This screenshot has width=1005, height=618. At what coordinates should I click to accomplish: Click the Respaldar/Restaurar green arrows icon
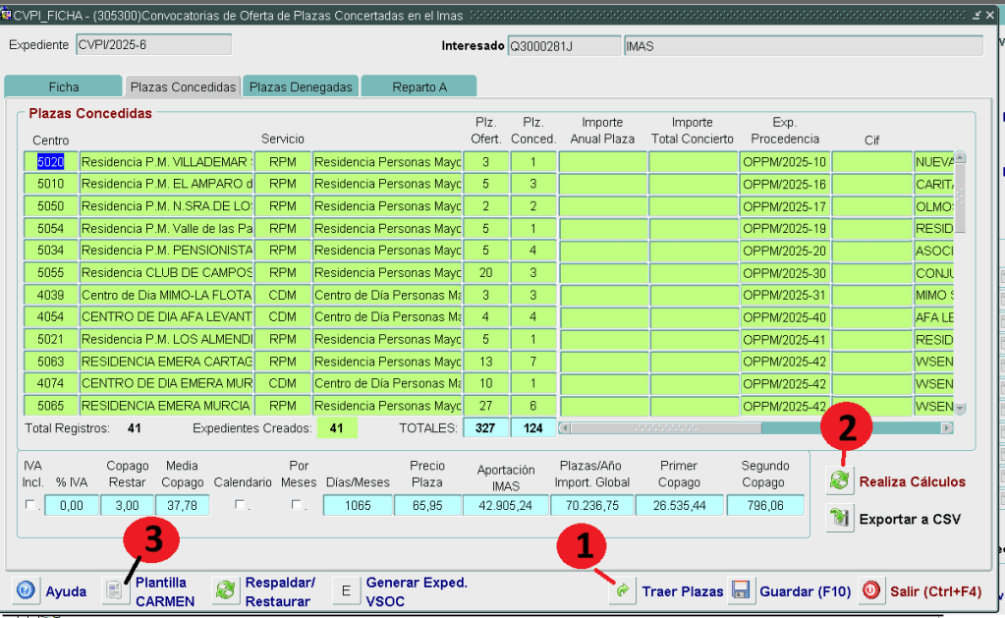[225, 591]
